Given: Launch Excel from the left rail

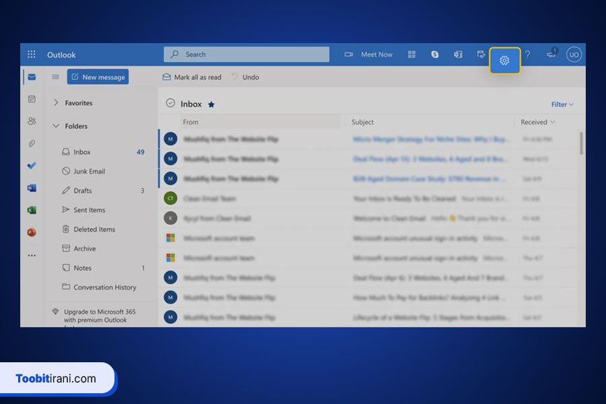Looking at the screenshot, I should [32, 210].
